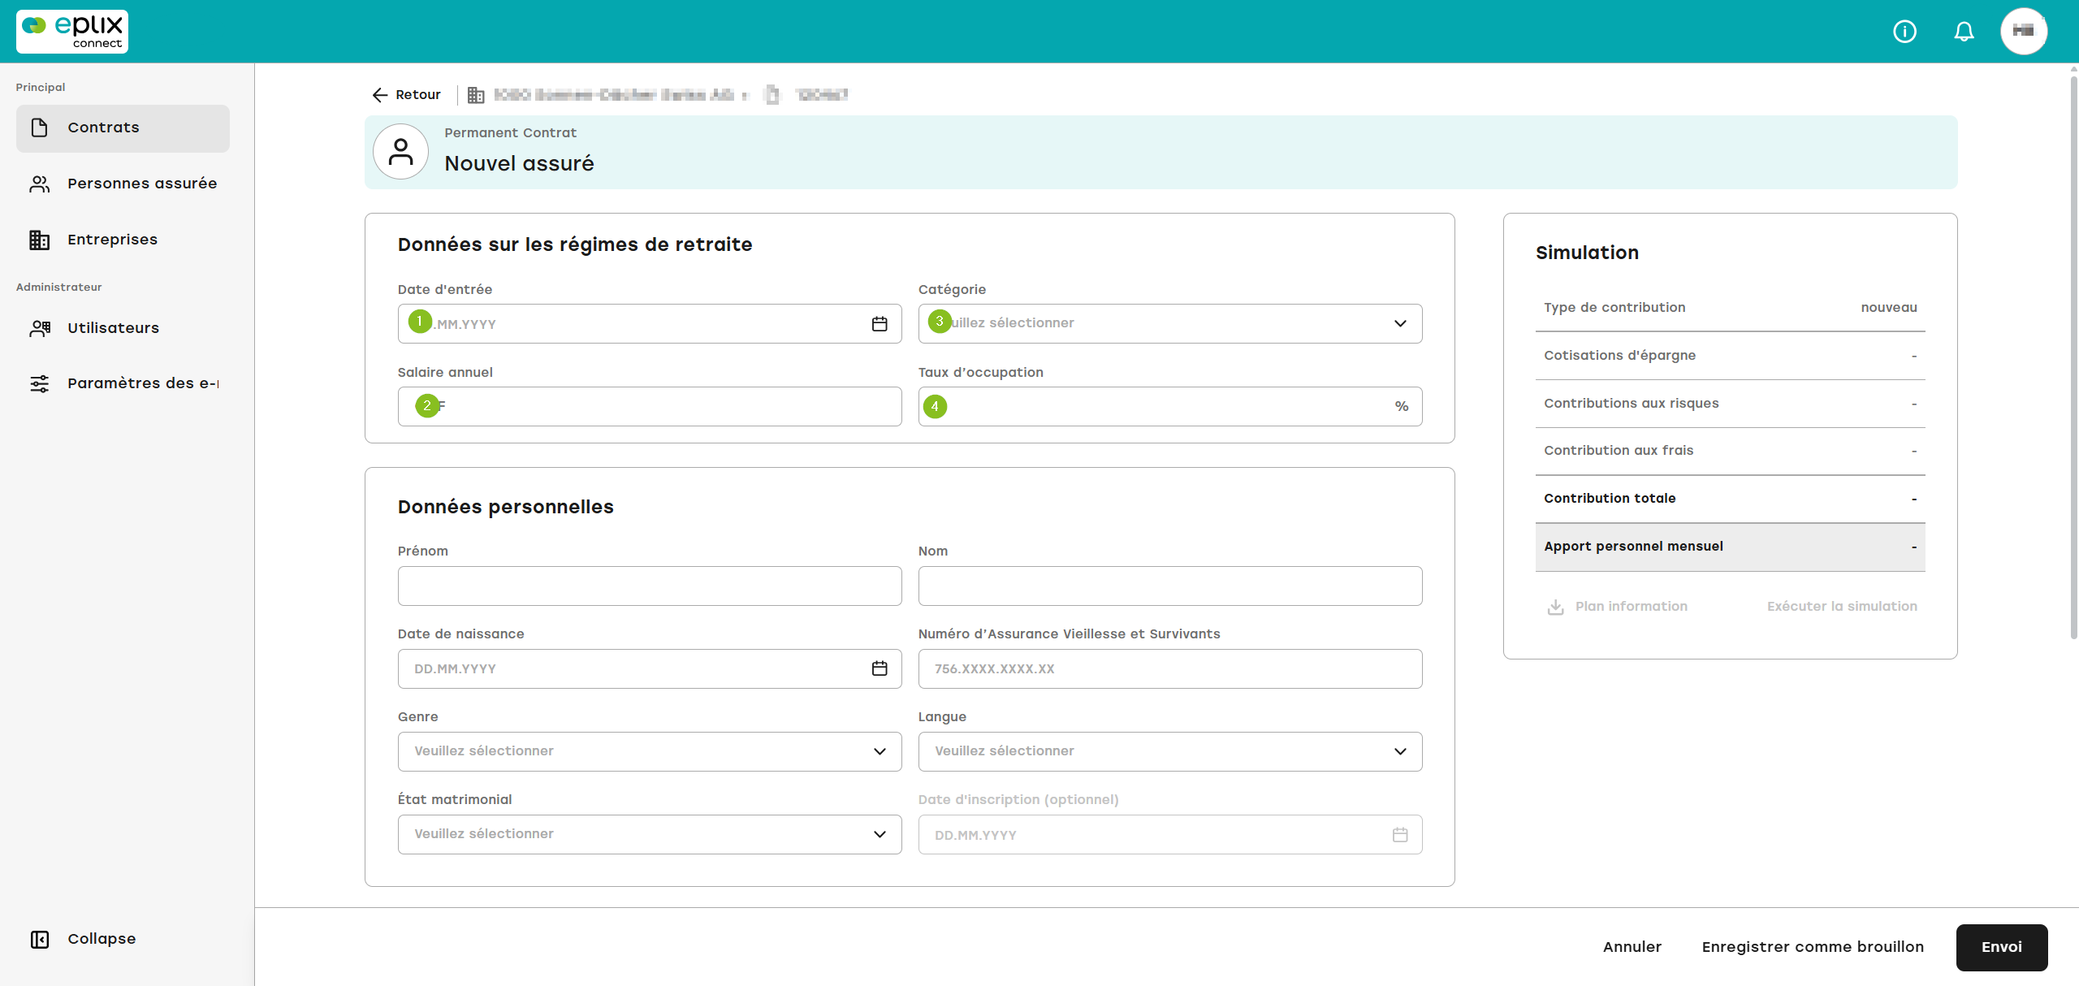Collapse the sidebar via Collapse label

(x=102, y=939)
